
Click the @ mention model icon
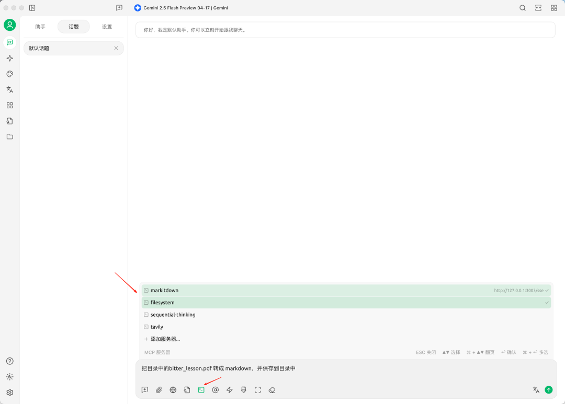(x=215, y=390)
